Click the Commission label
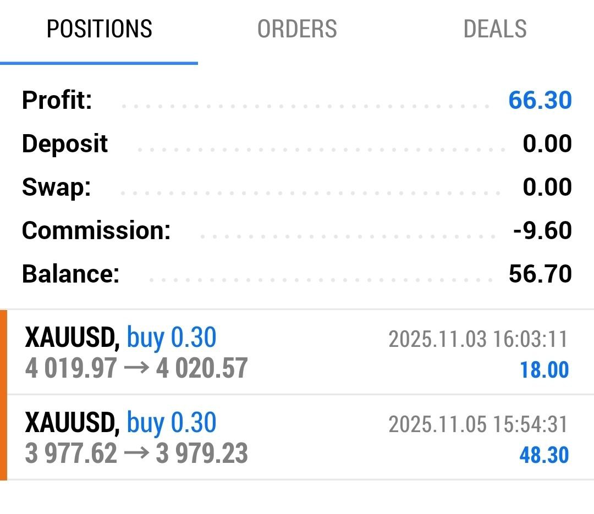 point(96,230)
